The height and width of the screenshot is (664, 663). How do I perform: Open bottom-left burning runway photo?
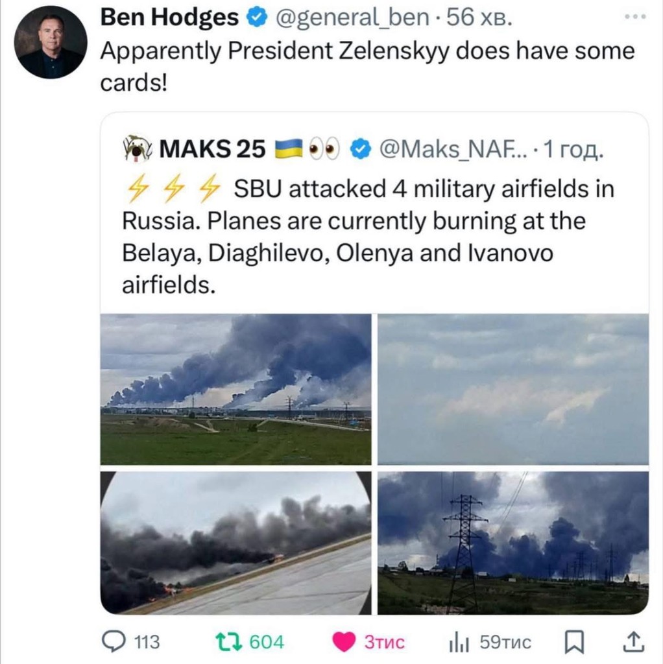(236, 543)
